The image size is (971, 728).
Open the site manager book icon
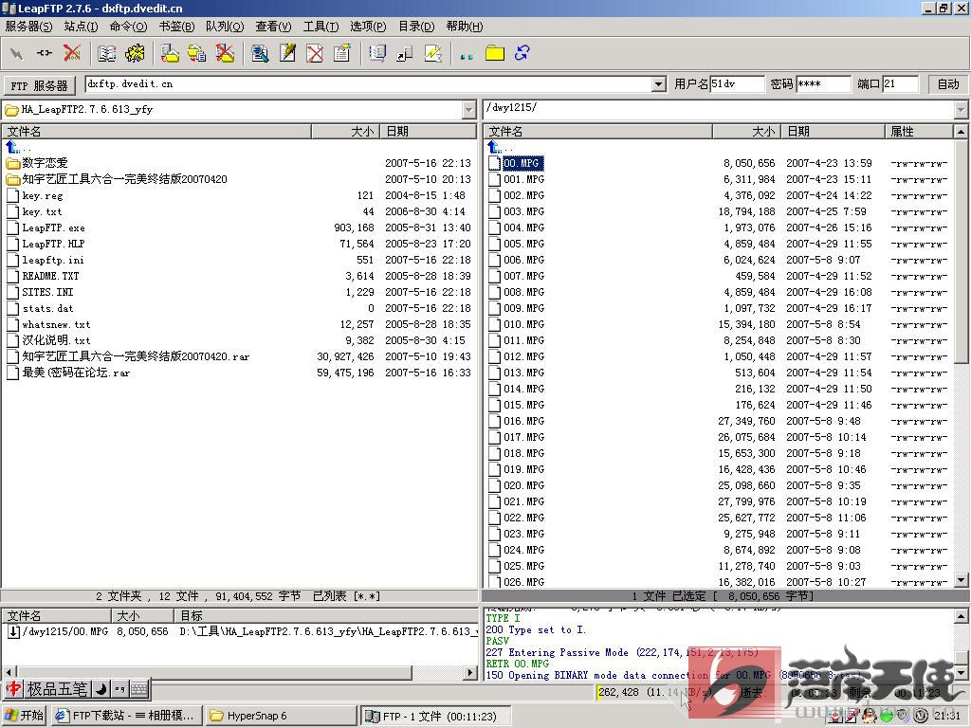click(106, 54)
